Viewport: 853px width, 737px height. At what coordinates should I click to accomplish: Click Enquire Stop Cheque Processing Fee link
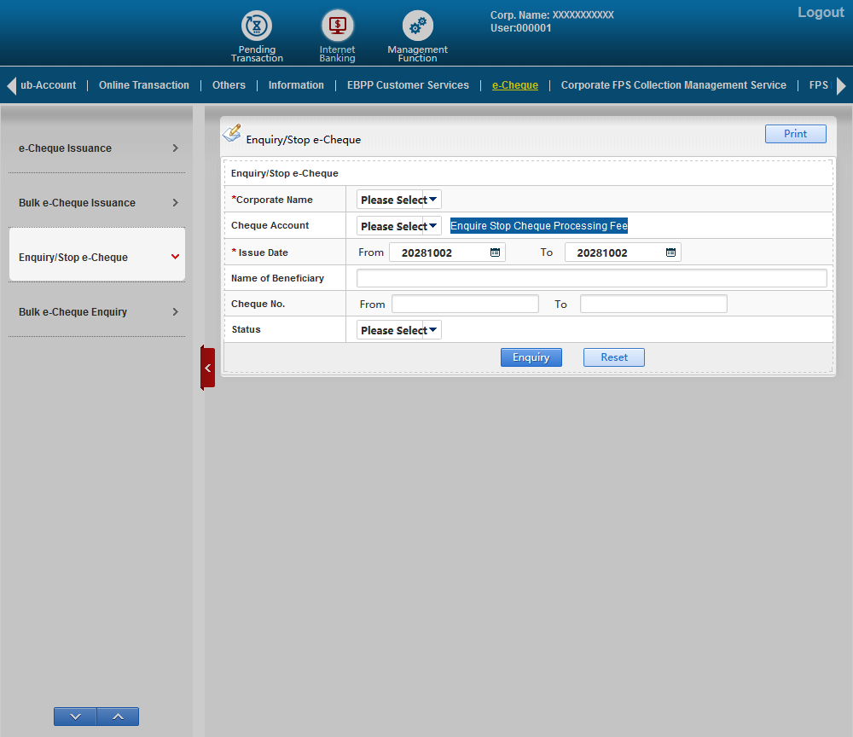[x=539, y=226]
